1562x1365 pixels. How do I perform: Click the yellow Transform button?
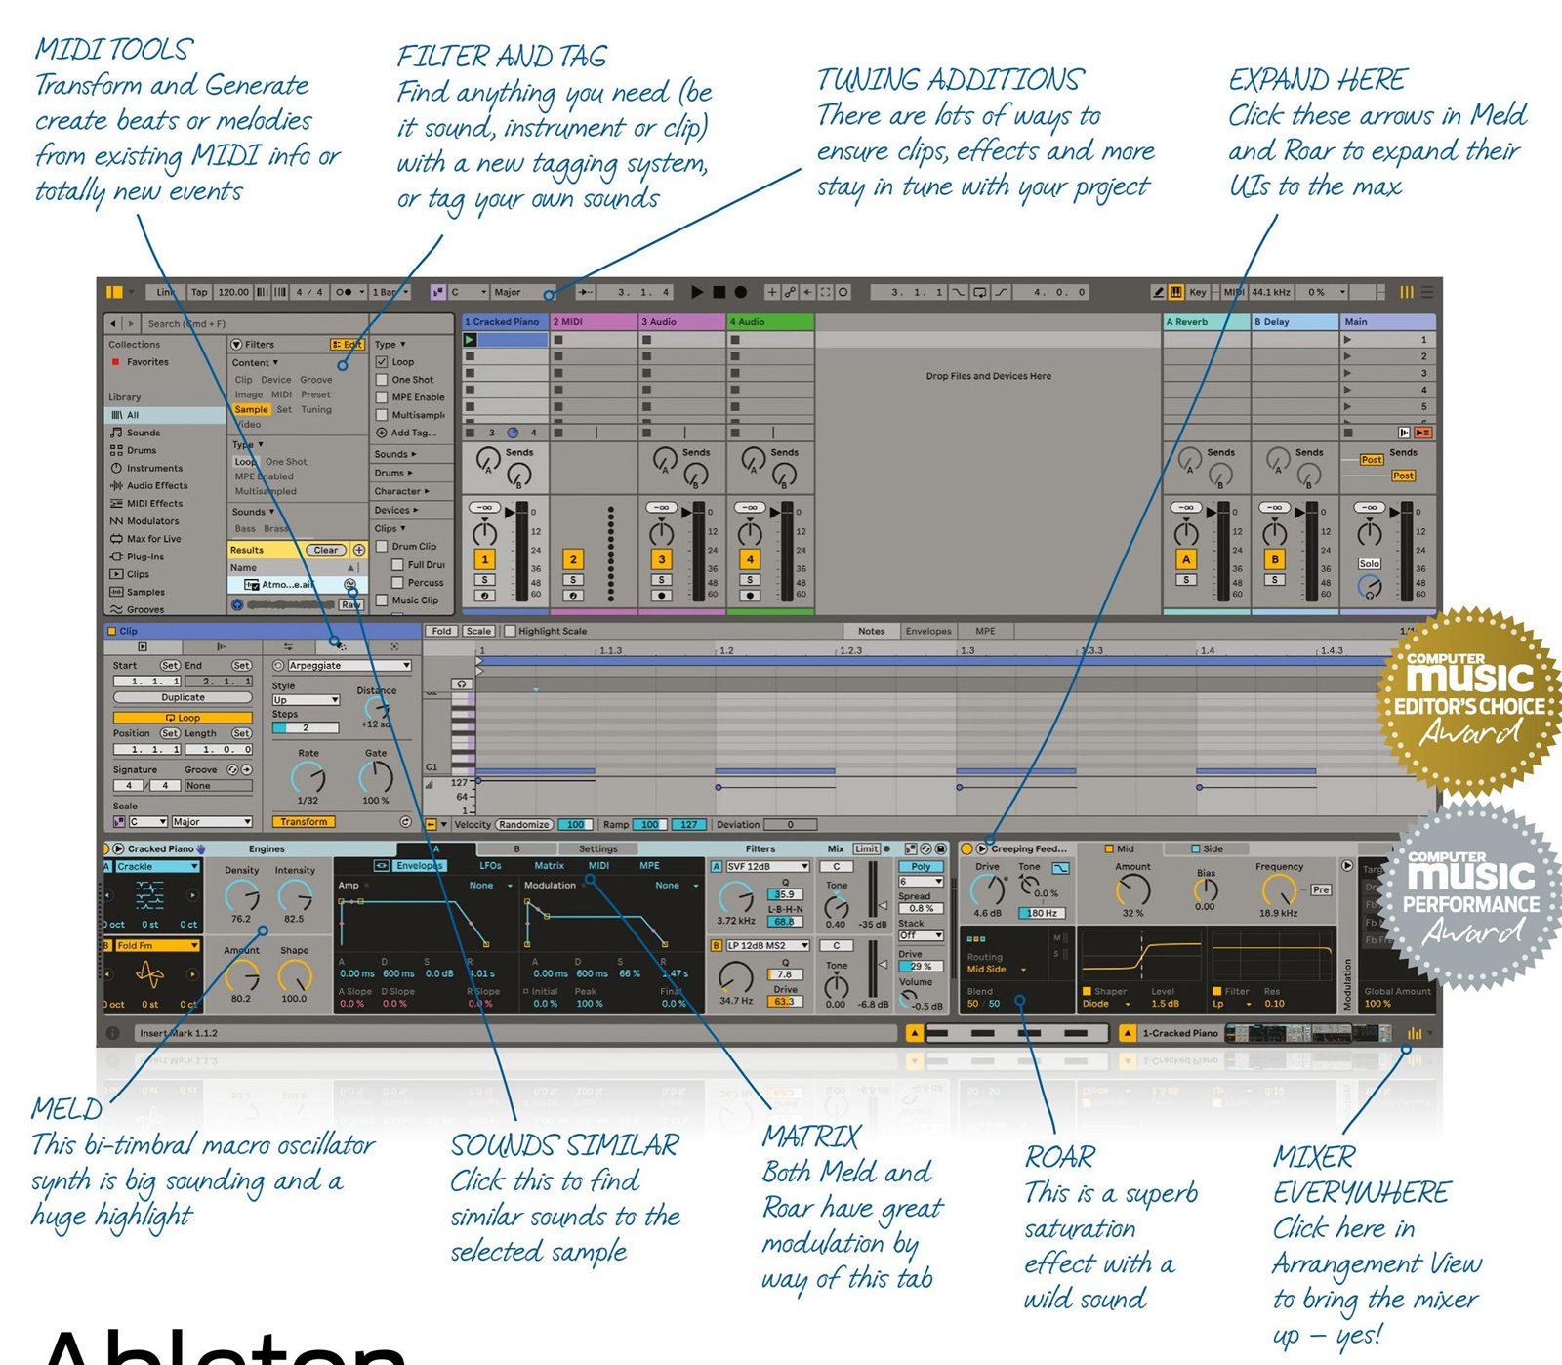tap(304, 822)
